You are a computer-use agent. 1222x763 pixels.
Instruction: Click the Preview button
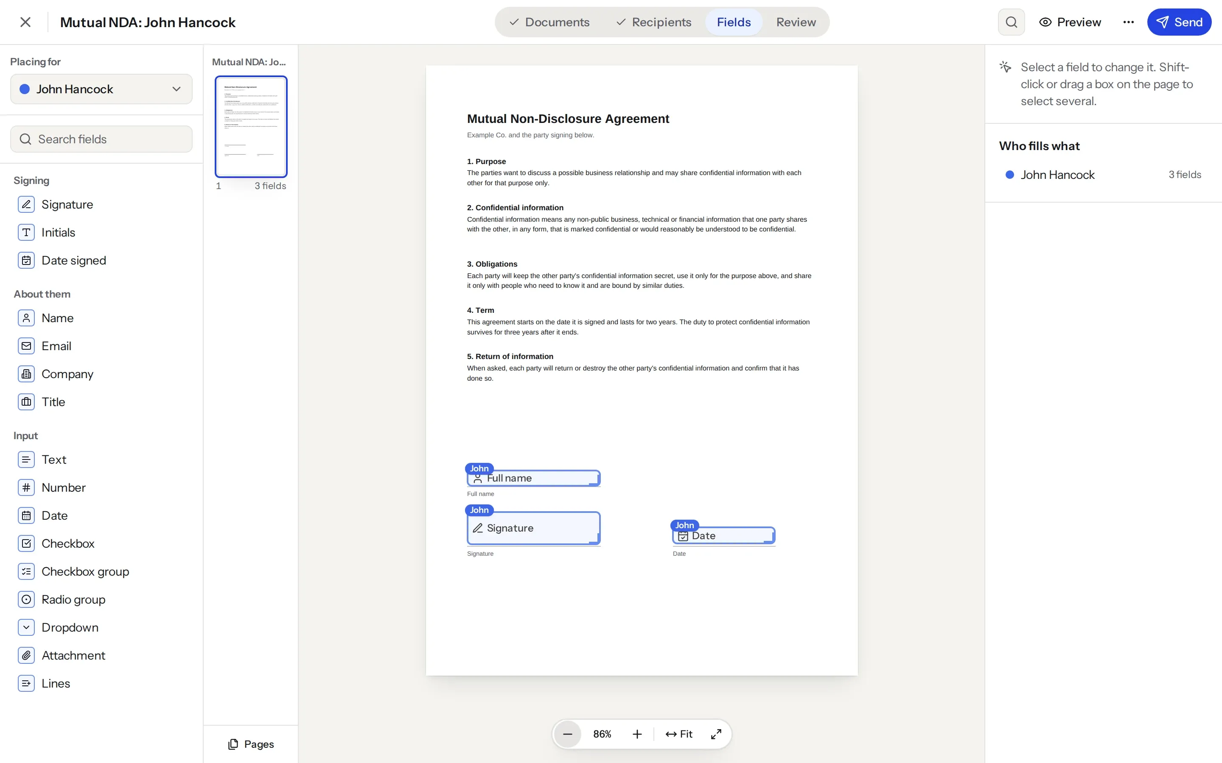tap(1070, 22)
